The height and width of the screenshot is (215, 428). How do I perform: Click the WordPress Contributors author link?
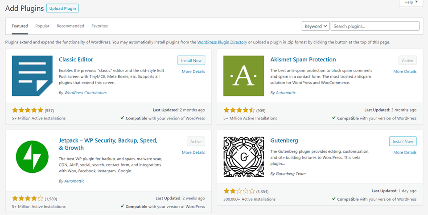pyautogui.click(x=86, y=93)
